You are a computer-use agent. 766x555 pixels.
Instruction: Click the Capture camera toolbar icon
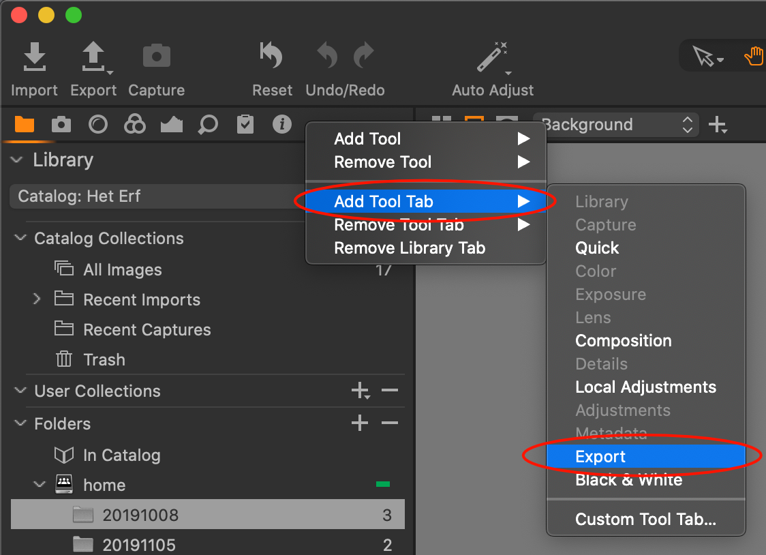[156, 56]
